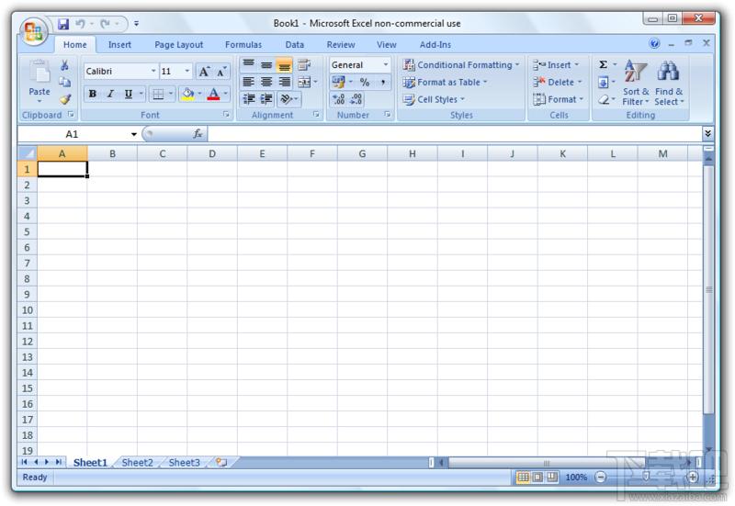Image resolution: width=735 pixels, height=506 pixels.
Task: Toggle Align Text Right
Action: coord(284,83)
